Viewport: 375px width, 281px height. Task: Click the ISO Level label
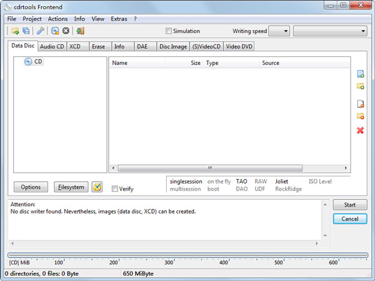(320, 182)
